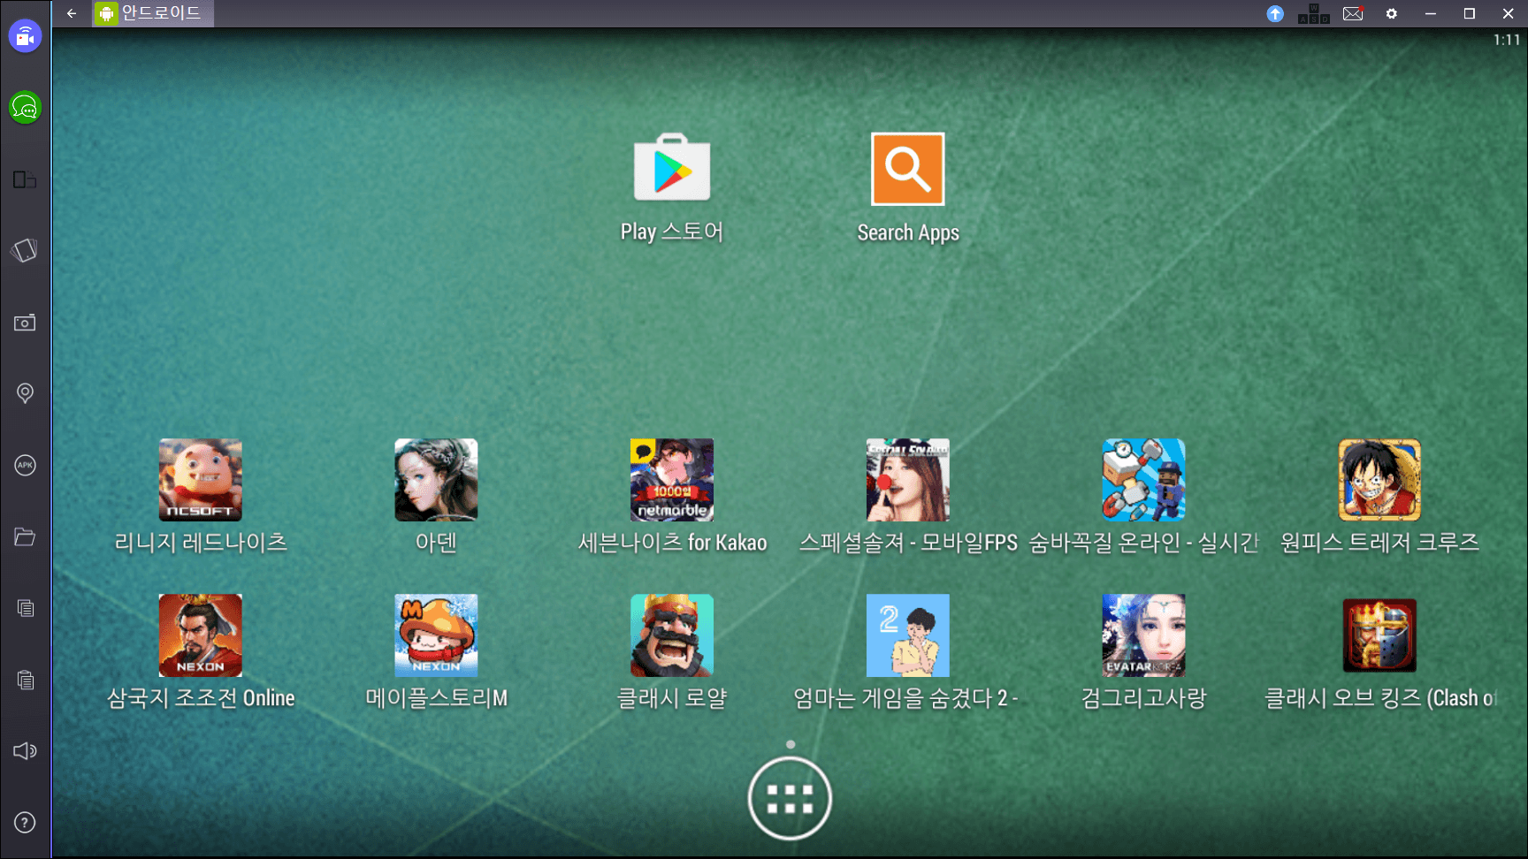
Task: Open the all apps drawer button
Action: [x=790, y=799]
